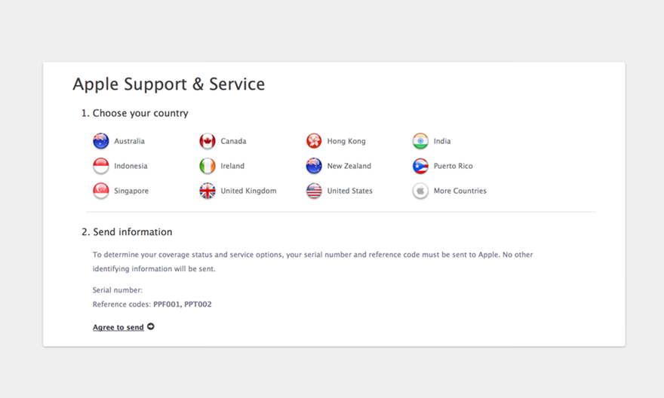The width and height of the screenshot is (664, 398).
Task: Pick the New Zealand flag icon
Action: [314, 166]
